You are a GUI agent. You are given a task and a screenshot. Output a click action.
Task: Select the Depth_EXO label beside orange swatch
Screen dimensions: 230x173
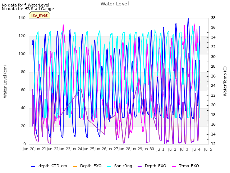[91, 166]
